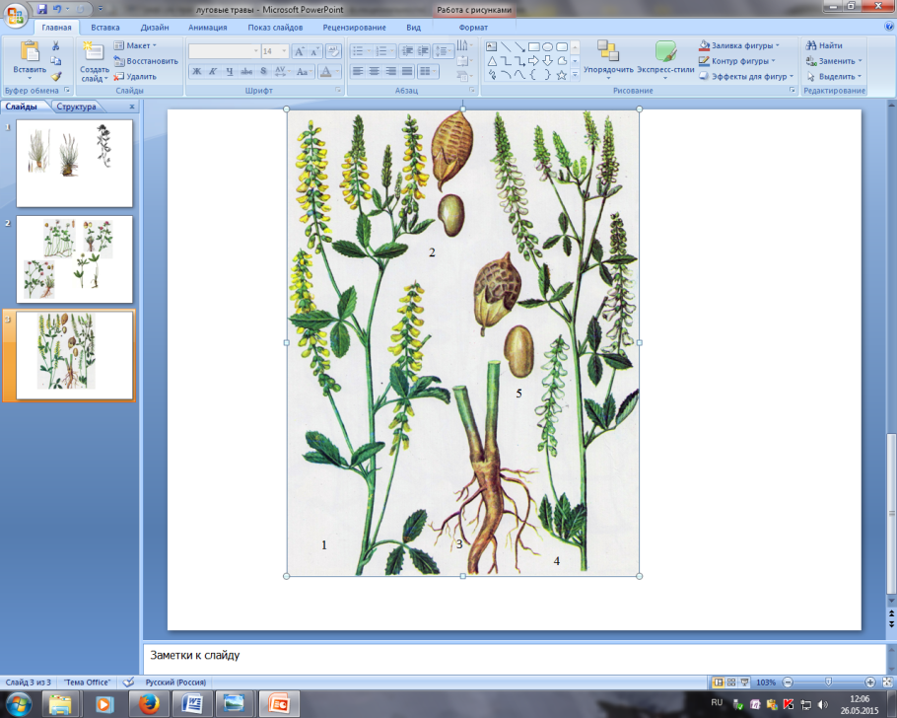This screenshot has width=897, height=718.
Task: Toggle bold (Ж) formatting
Action: point(196,72)
